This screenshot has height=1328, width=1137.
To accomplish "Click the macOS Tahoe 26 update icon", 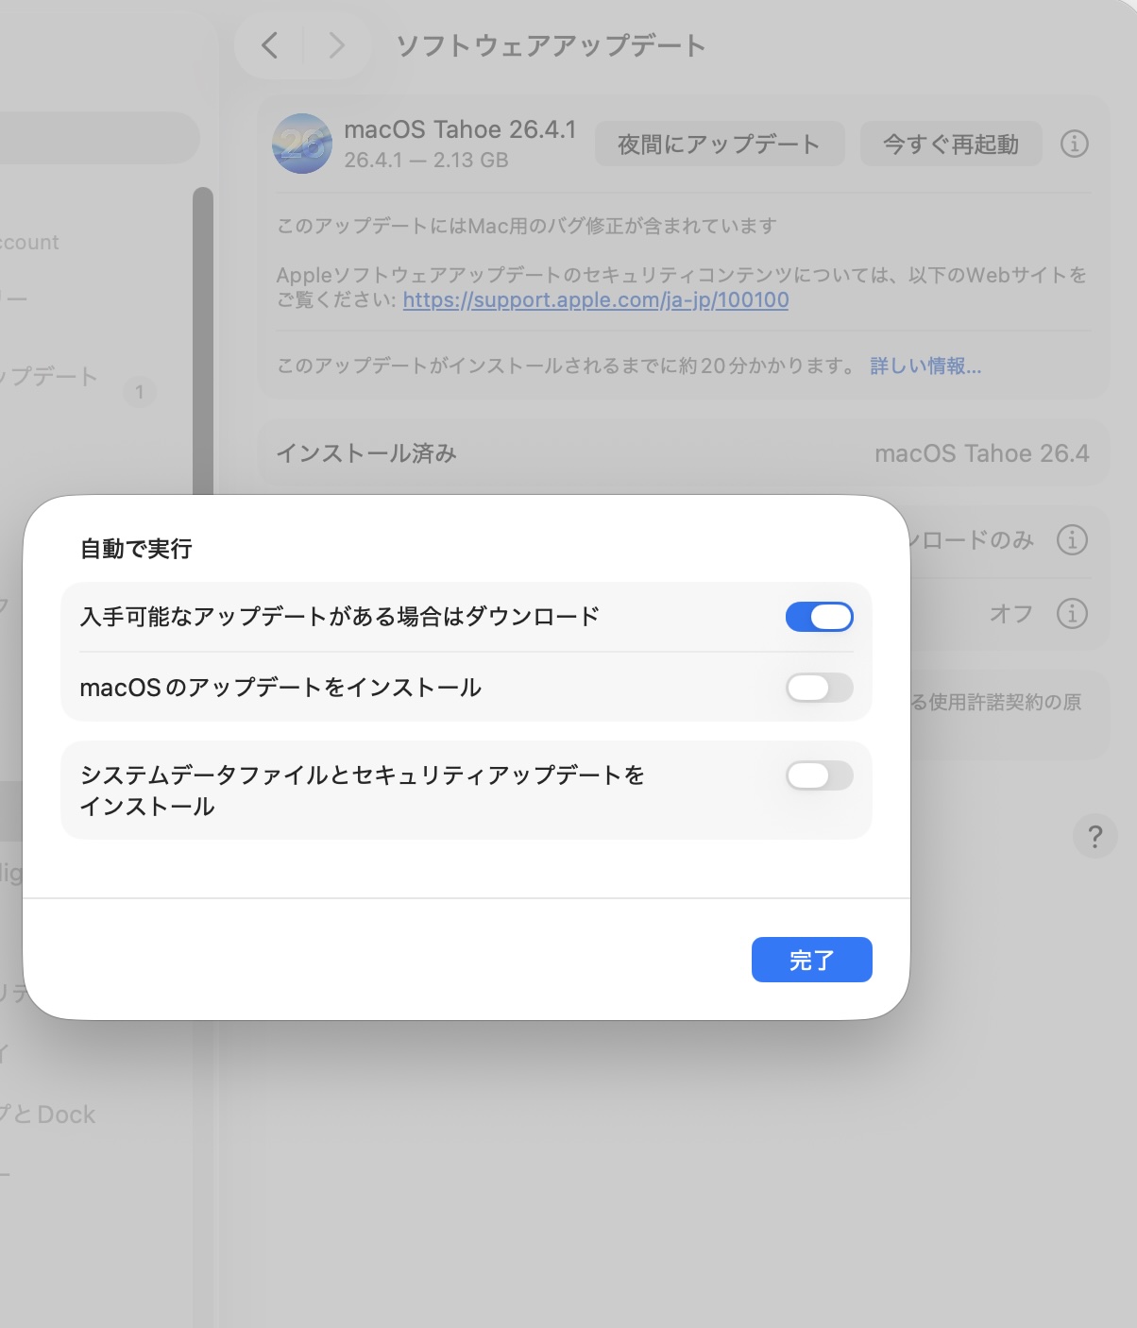I will coord(302,144).
